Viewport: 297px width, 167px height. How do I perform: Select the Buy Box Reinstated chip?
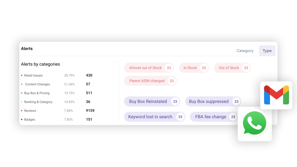[x=152, y=101]
